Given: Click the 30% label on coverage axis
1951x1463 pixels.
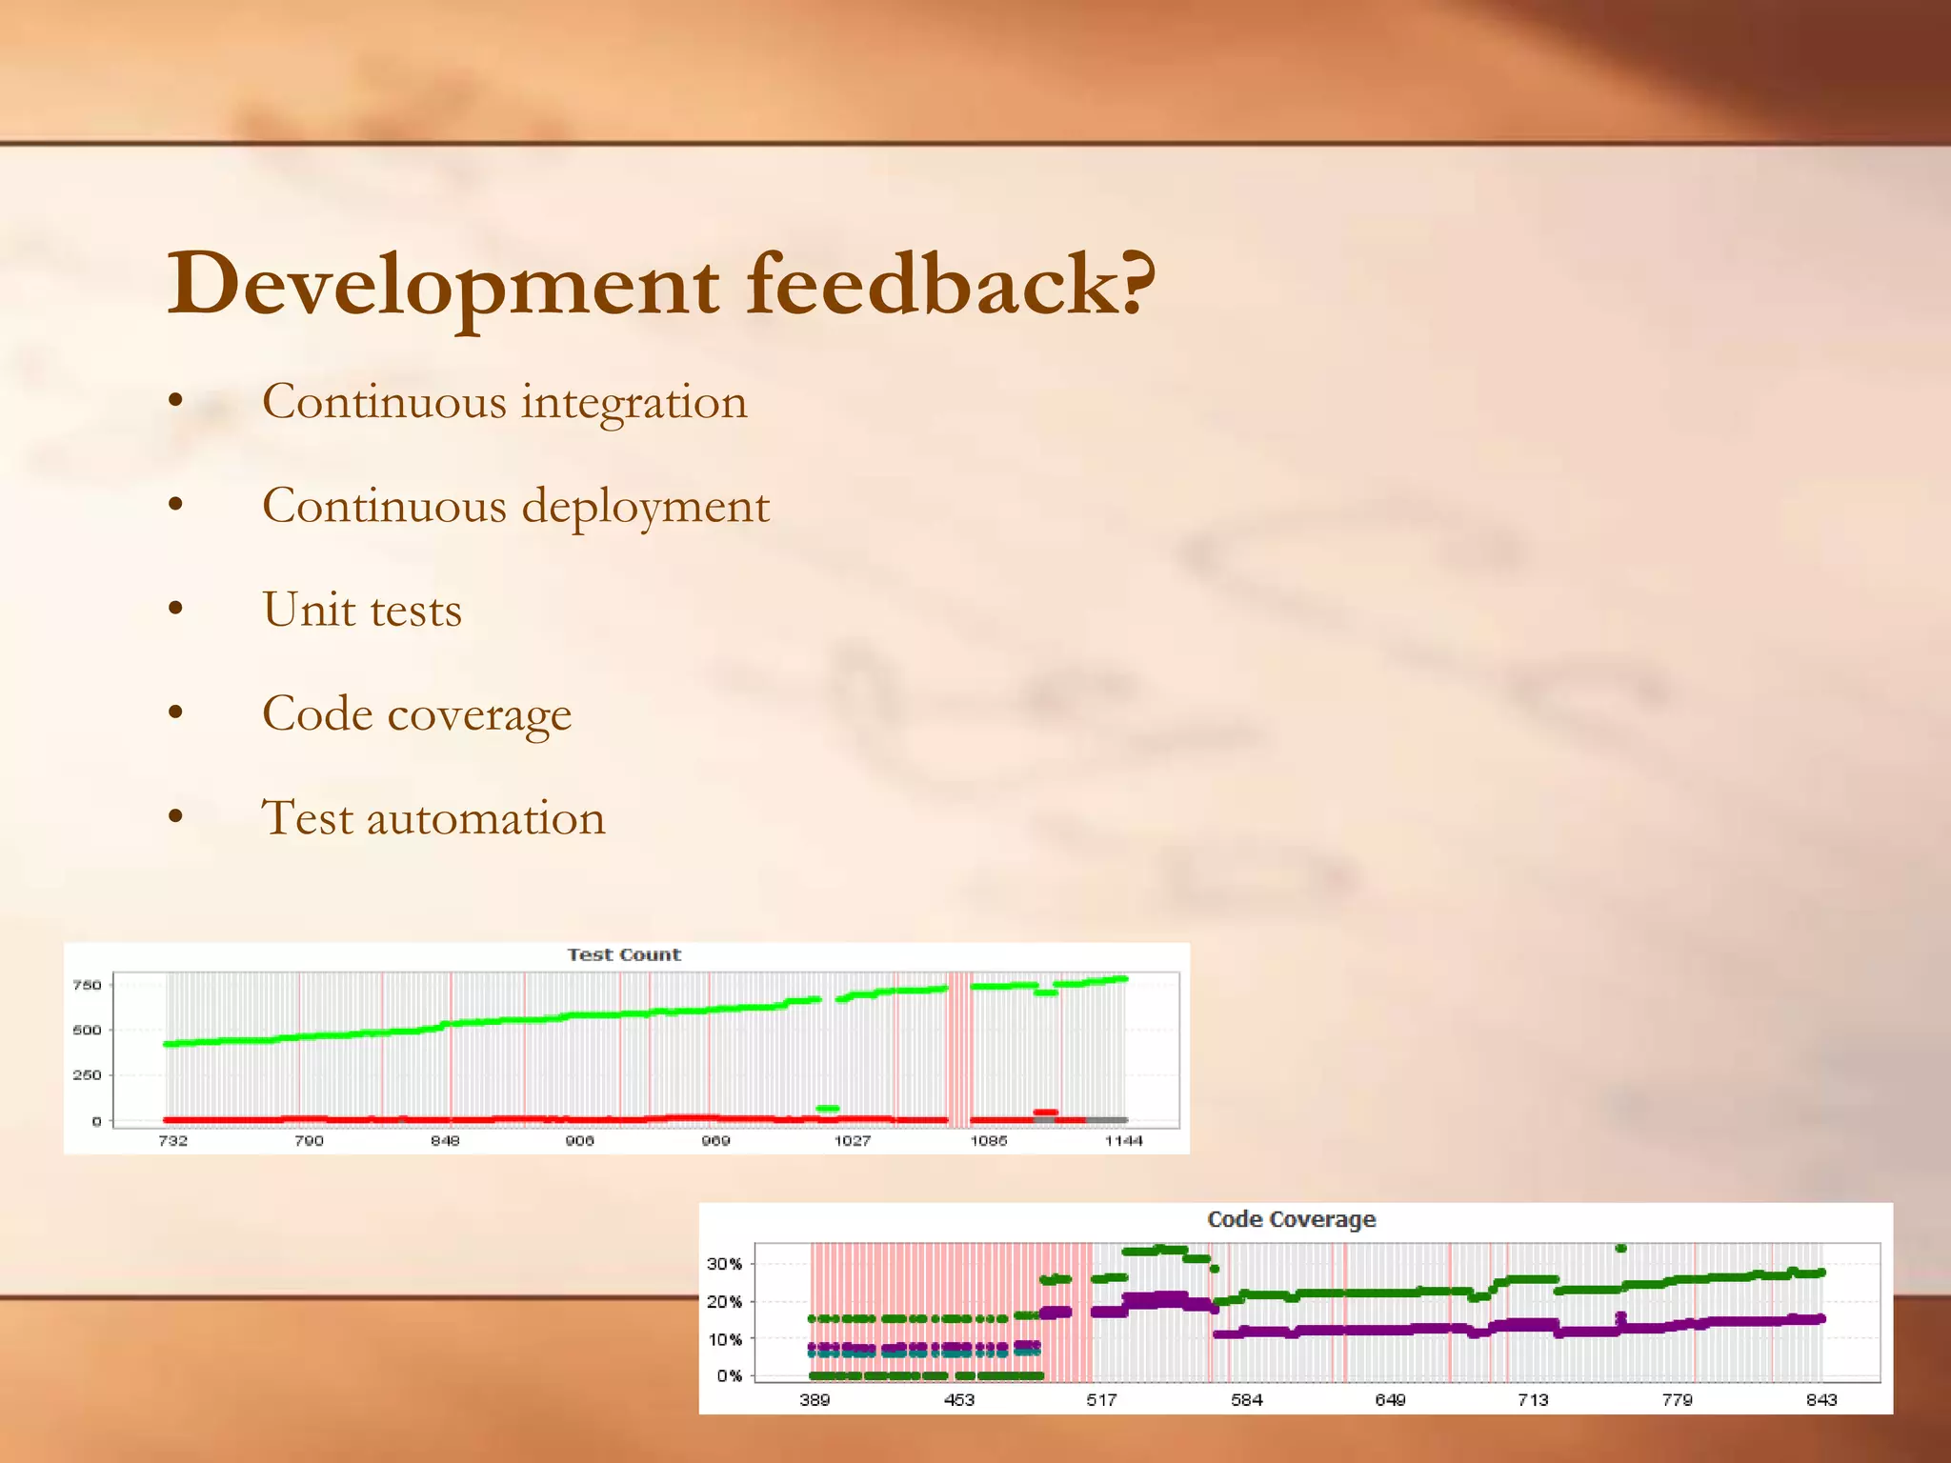Looking at the screenshot, I should click(x=724, y=1264).
